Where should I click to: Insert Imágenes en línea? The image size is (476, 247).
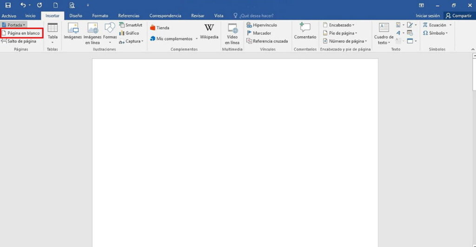(x=93, y=33)
